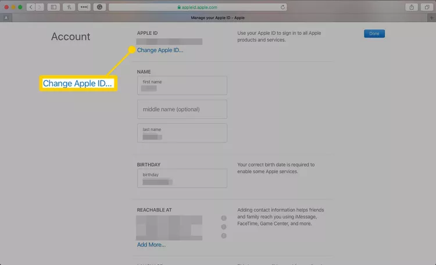This screenshot has width=436, height=265.
Task: Click the APPLE ID section label
Action: 147,33
